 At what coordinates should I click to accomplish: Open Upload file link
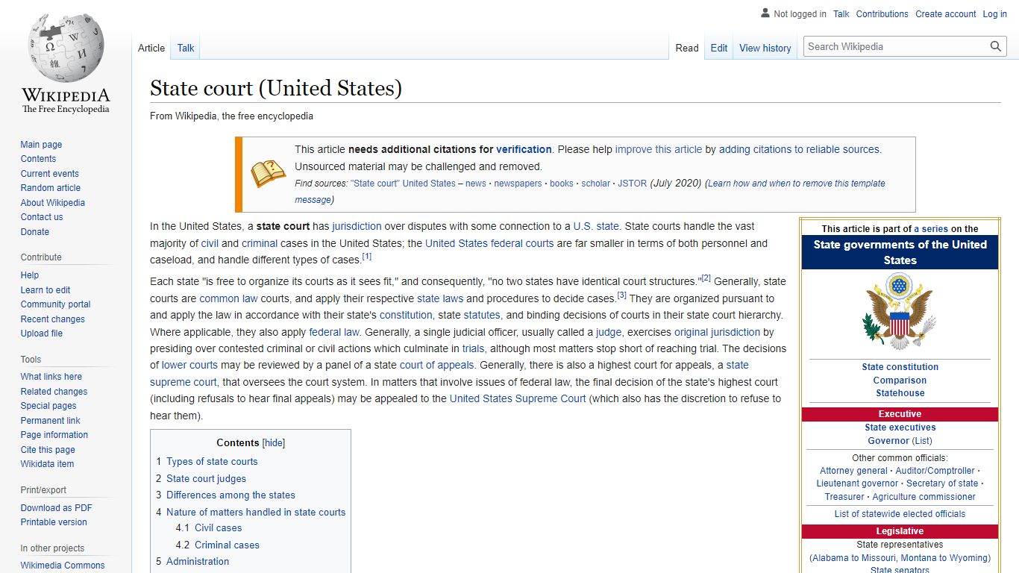(x=42, y=334)
